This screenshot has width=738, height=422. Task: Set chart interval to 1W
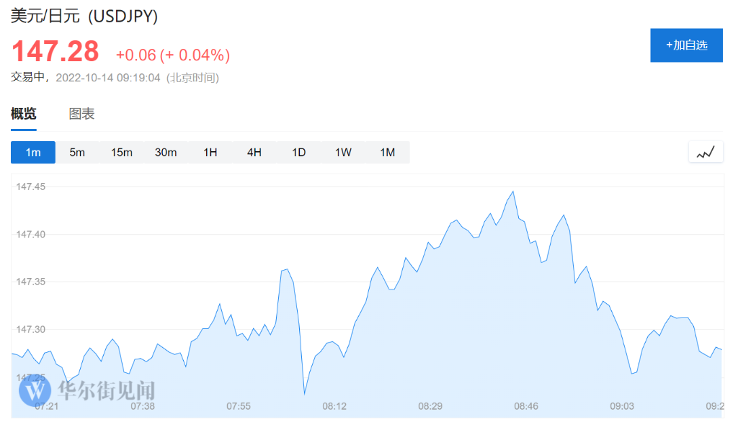343,152
